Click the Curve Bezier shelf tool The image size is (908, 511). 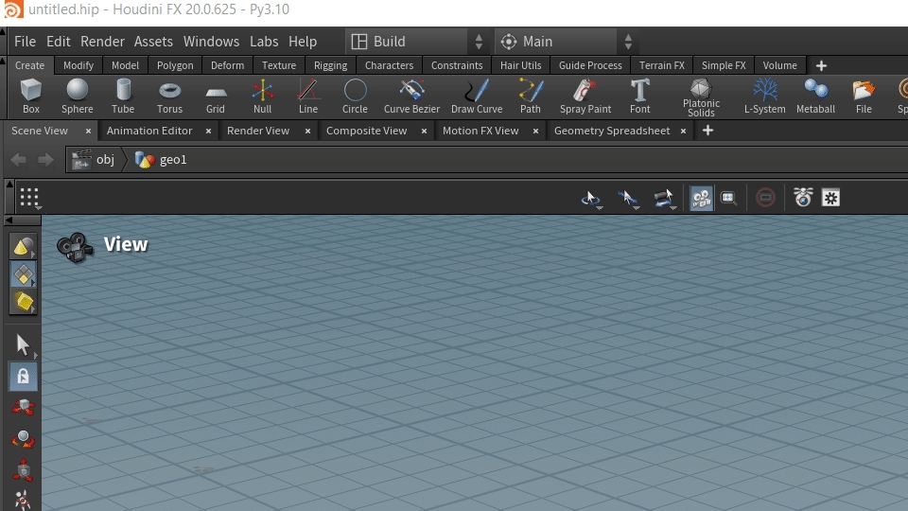pyautogui.click(x=411, y=97)
